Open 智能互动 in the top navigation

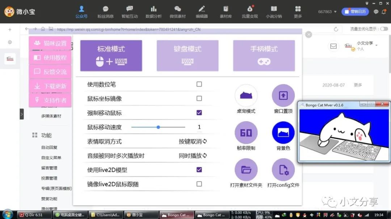click(129, 12)
